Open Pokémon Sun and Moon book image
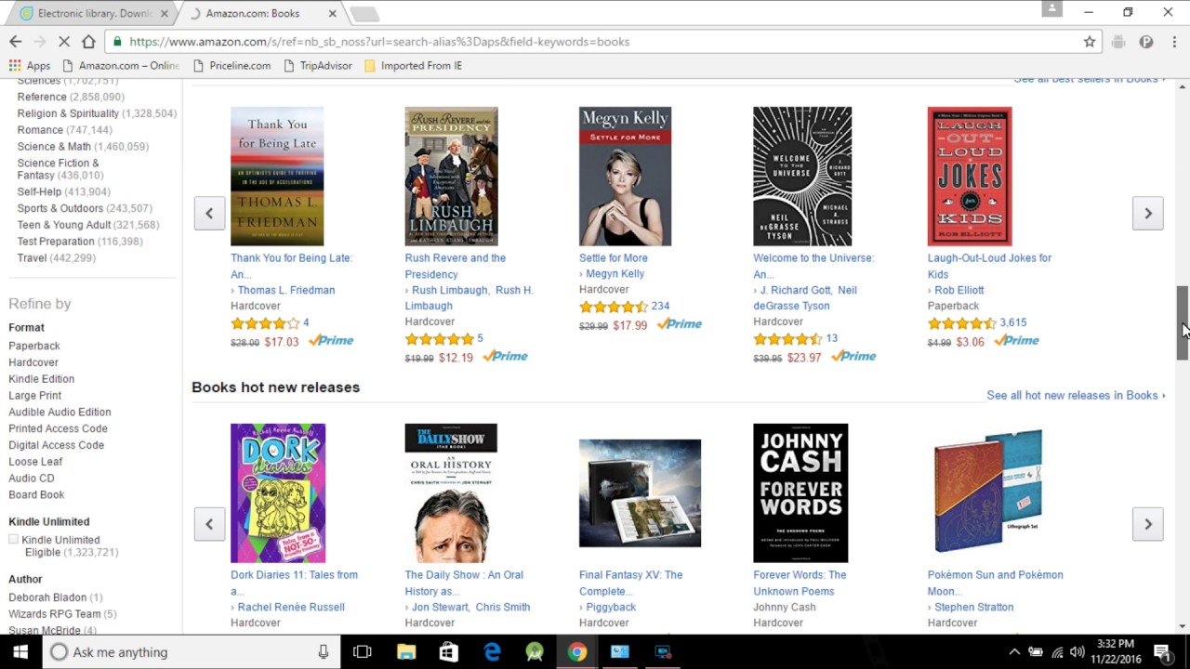The width and height of the screenshot is (1190, 669). coord(988,491)
